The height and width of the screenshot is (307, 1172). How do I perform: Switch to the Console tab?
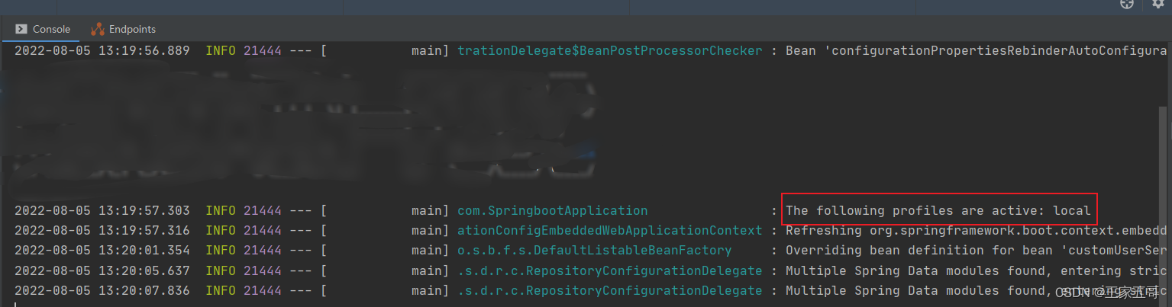[43, 29]
